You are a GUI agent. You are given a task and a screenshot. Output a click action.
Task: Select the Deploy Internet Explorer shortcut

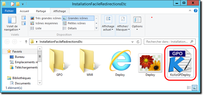(120, 63)
